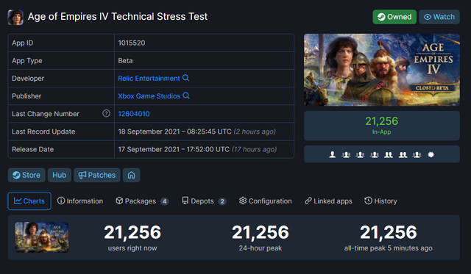The width and height of the screenshot is (471, 274).
Task: Click the Age of Empires IV banner image
Action: click(x=382, y=70)
